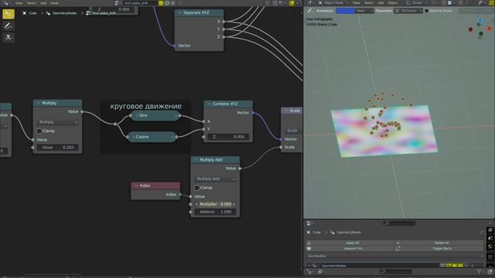Open the Select menu in node editor header
The image size is (495, 278).
pos(31,3)
